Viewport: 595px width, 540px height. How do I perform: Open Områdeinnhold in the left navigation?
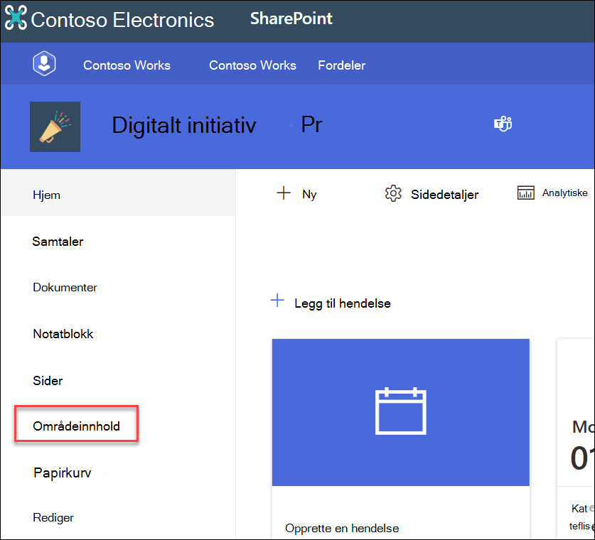coord(76,426)
